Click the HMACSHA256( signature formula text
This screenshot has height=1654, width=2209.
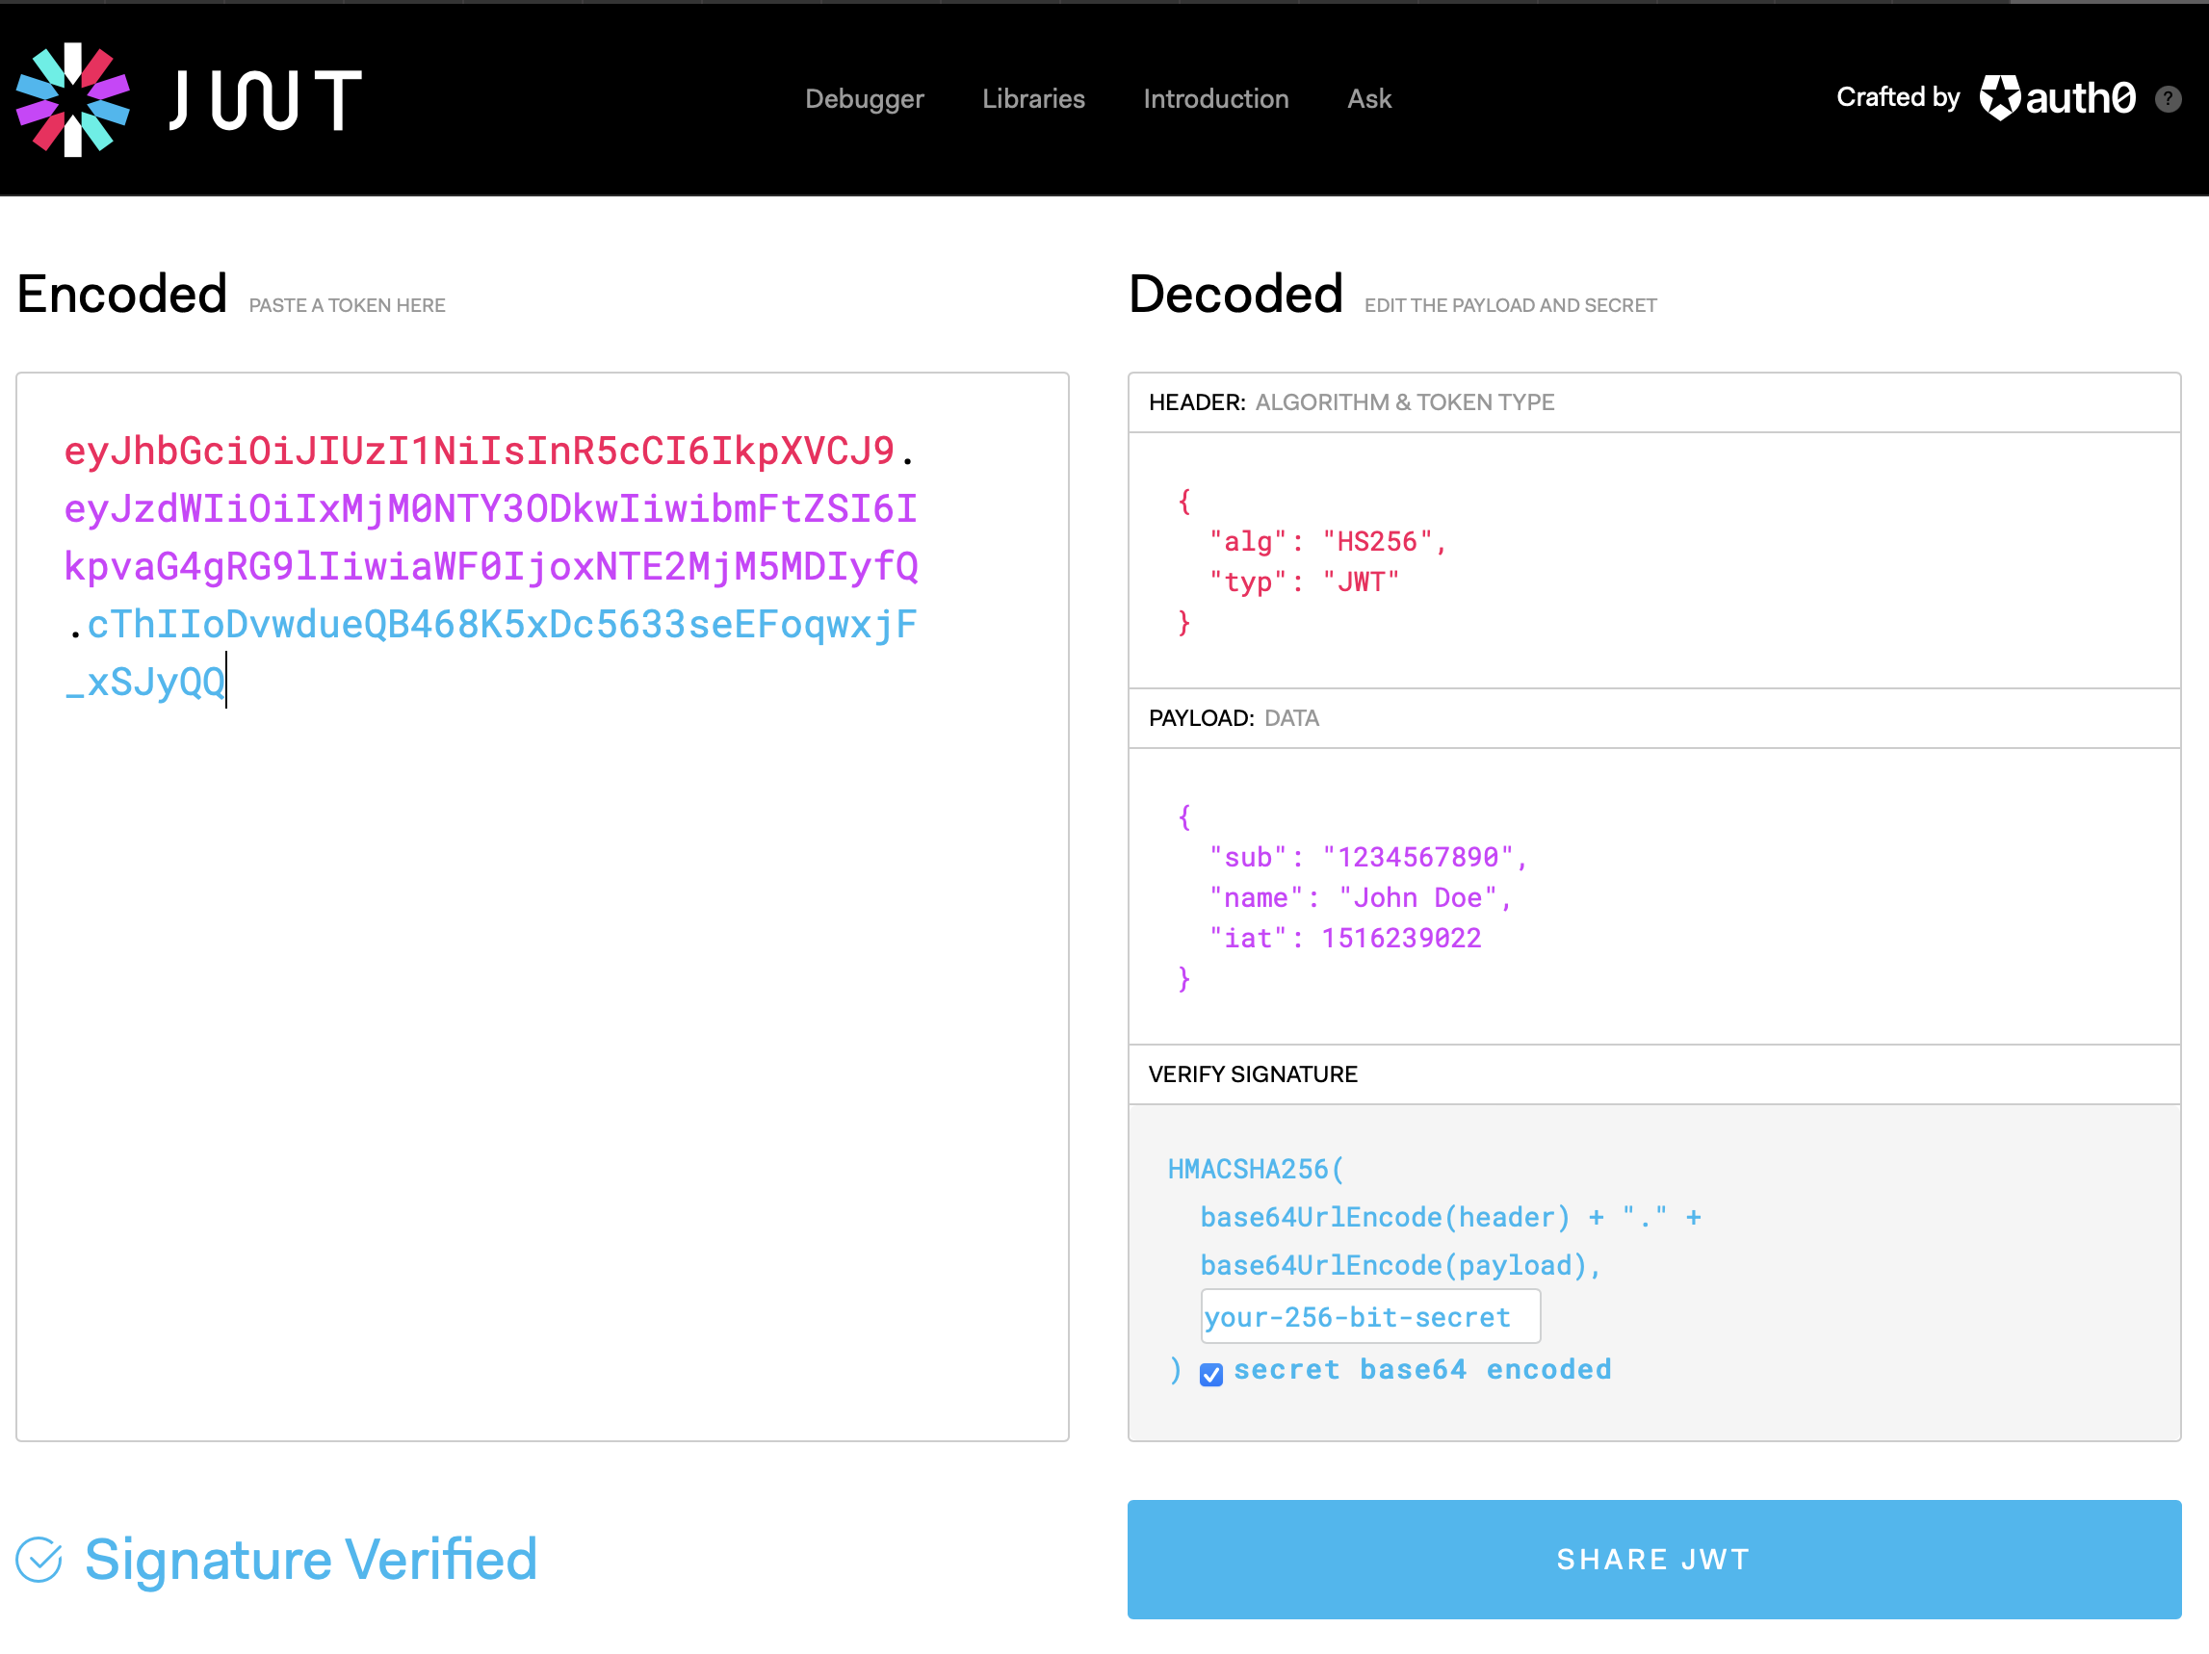1257,1169
